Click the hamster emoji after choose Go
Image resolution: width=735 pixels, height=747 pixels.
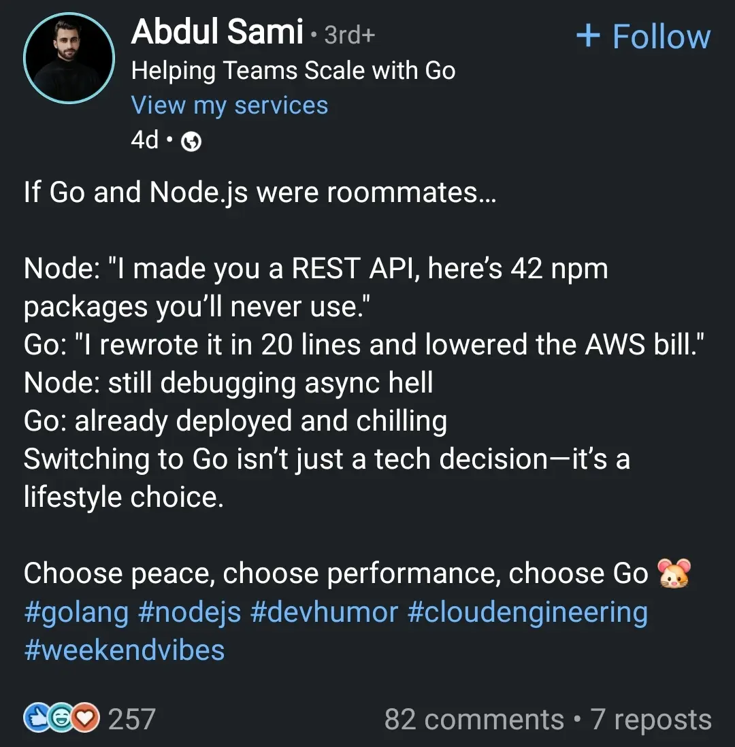pyautogui.click(x=674, y=574)
